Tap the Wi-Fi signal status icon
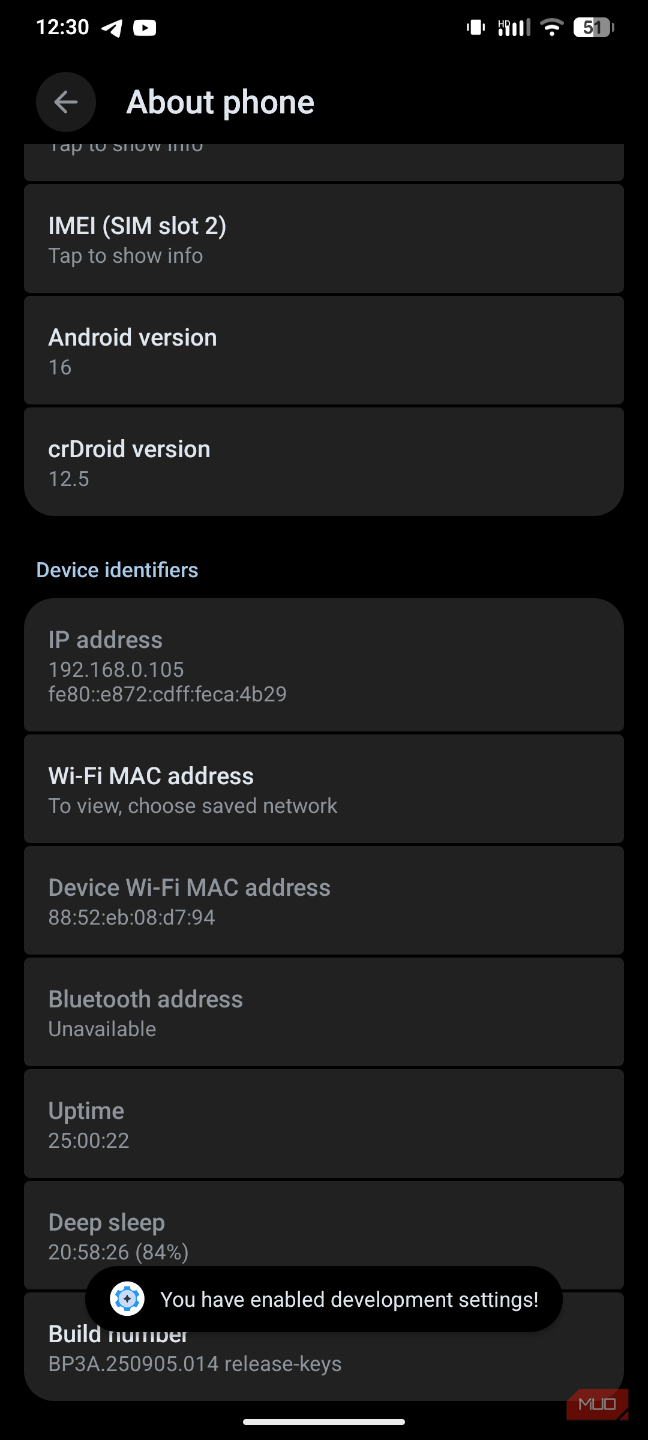 (551, 28)
